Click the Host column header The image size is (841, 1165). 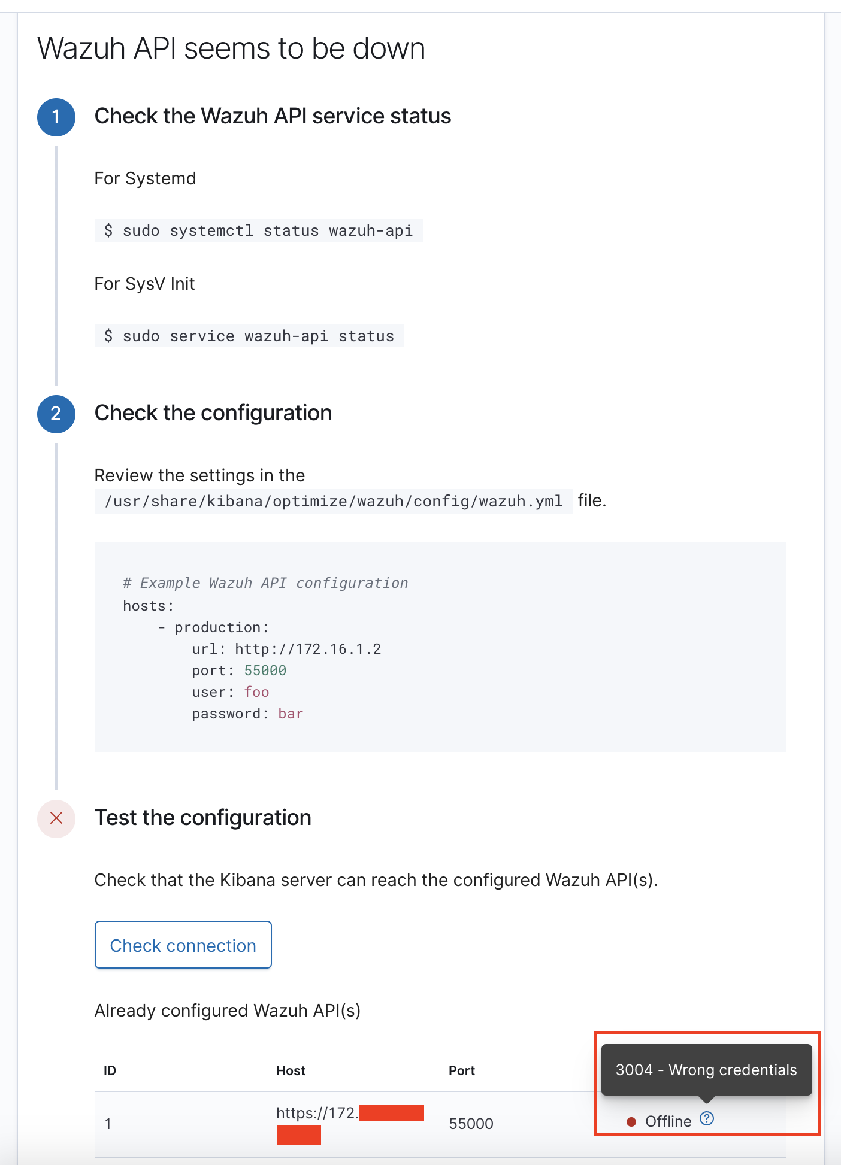tap(291, 1070)
